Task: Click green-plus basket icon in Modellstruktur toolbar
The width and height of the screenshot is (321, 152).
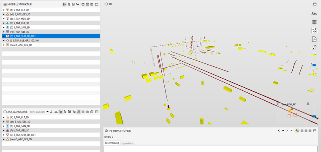Action: [83, 4]
